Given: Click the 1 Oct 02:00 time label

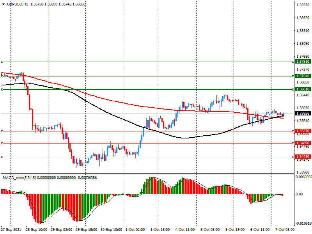Looking at the screenshot, I should click(135, 229).
